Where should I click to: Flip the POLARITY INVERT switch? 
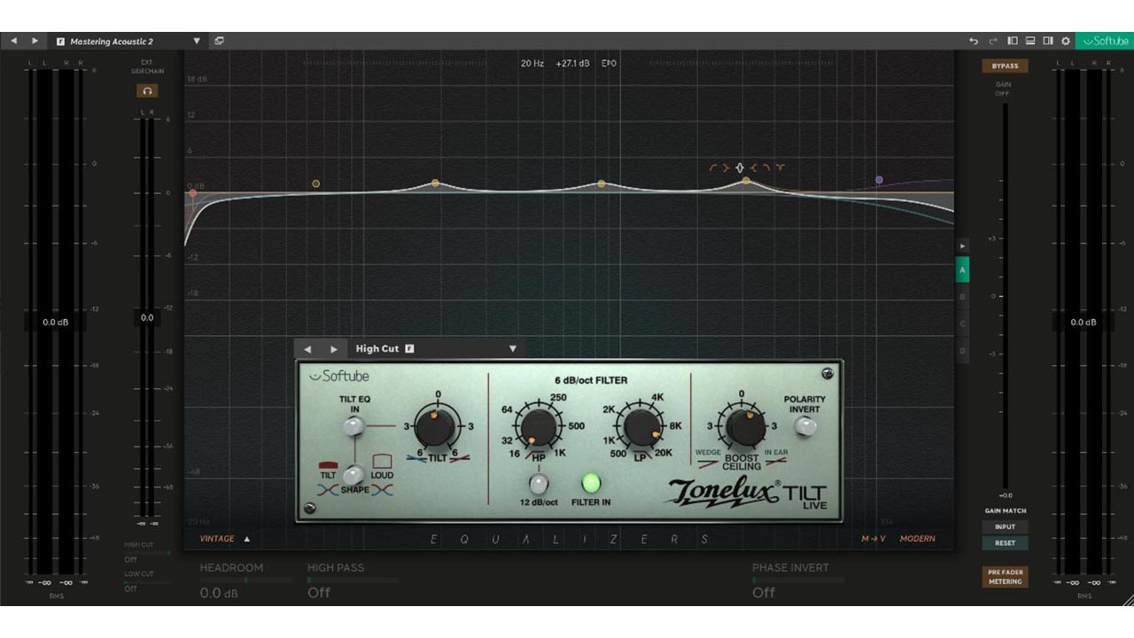(804, 426)
